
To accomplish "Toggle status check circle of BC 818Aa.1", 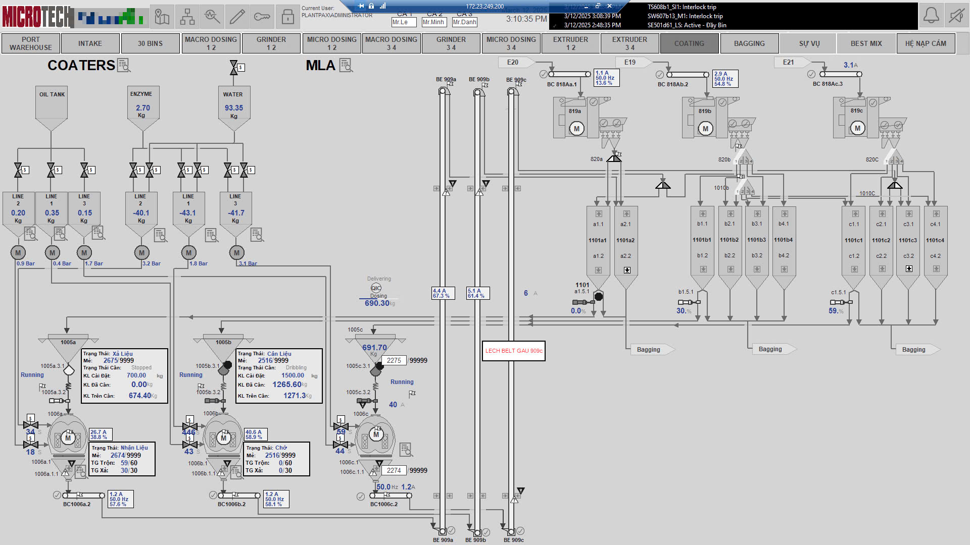I will [543, 74].
